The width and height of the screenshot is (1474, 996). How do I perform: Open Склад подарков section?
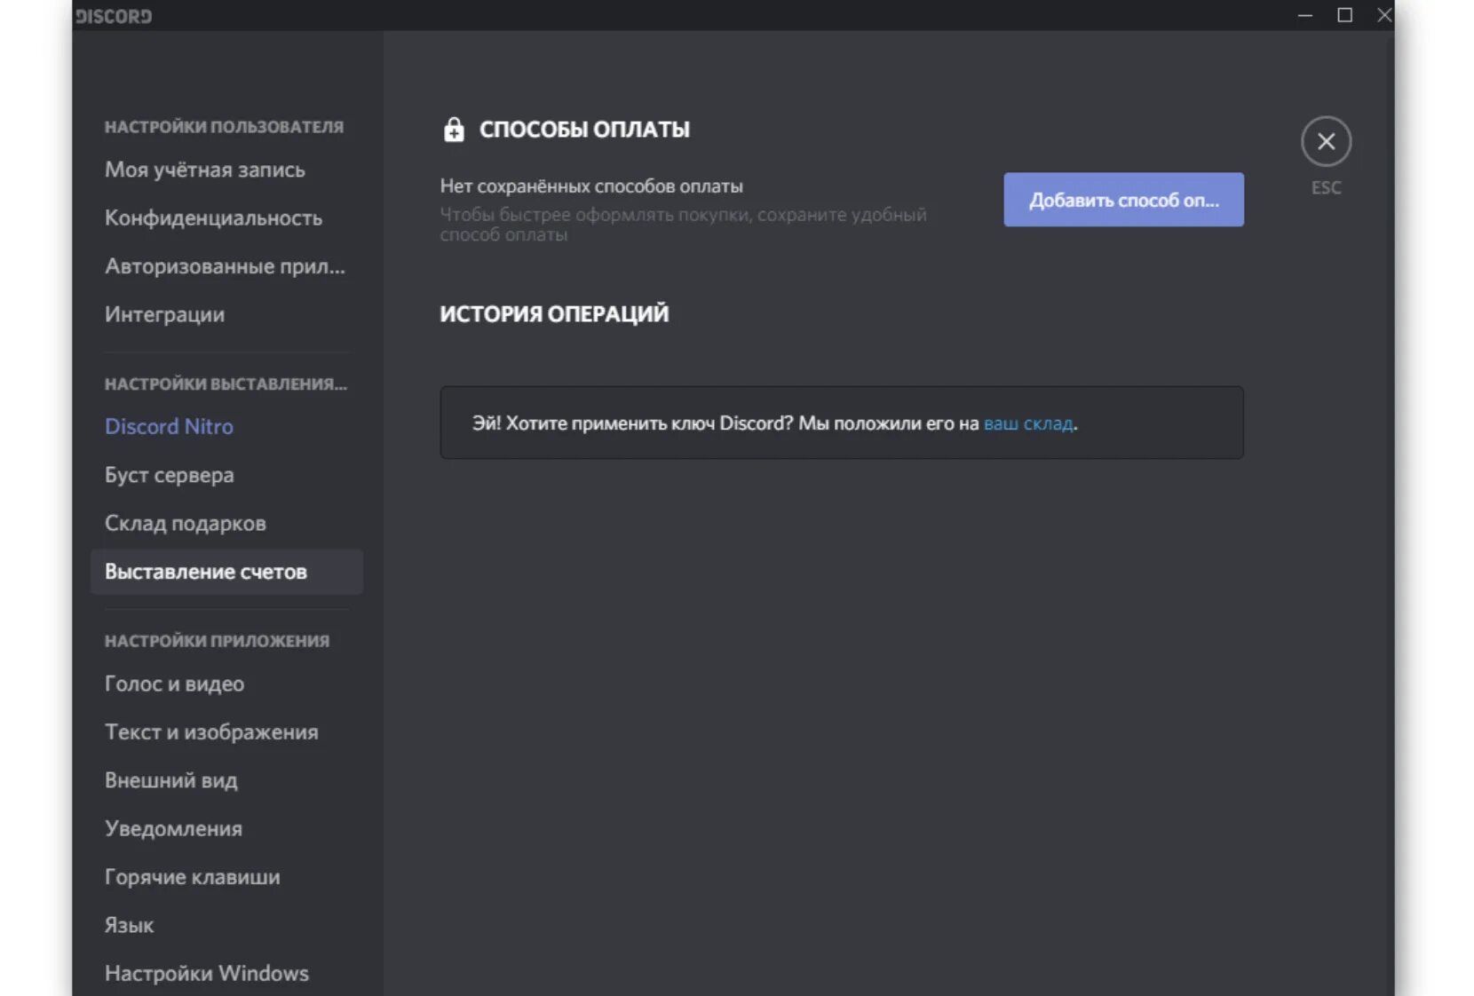click(186, 524)
